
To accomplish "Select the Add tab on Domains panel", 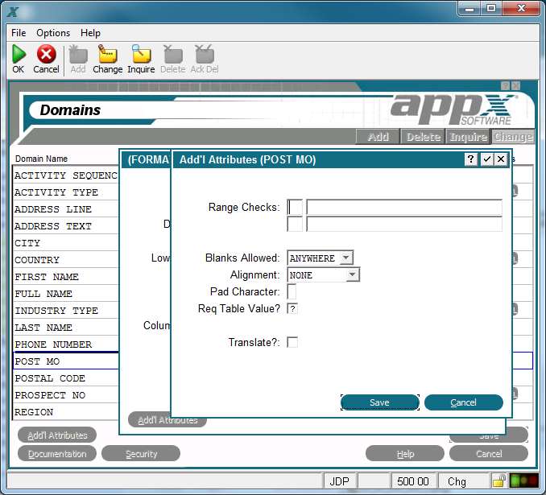I will pyautogui.click(x=378, y=137).
